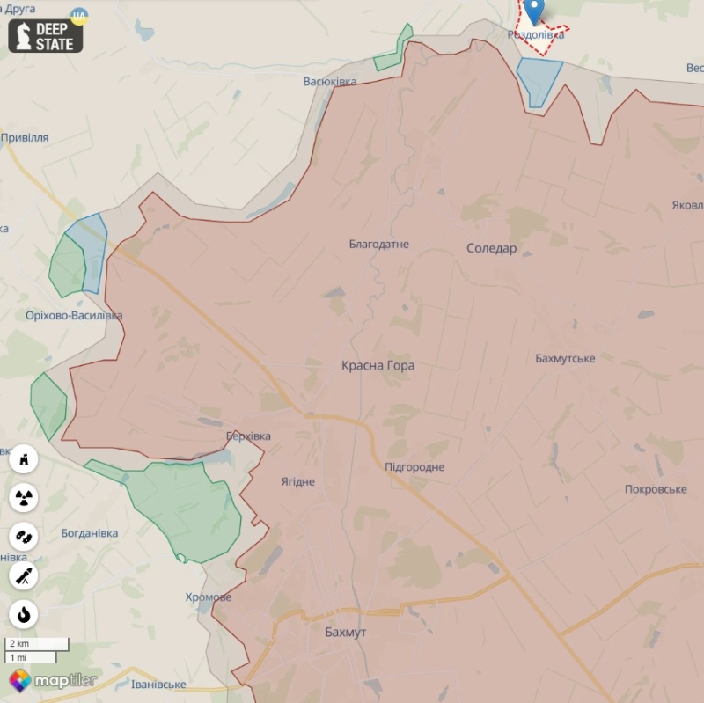Click the fortification castle layer icon
This screenshot has width=704, height=703.
24,459
